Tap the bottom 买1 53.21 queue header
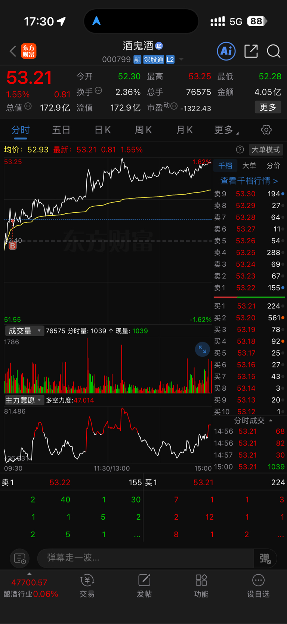The width and height of the screenshot is (287, 624). pos(215,483)
